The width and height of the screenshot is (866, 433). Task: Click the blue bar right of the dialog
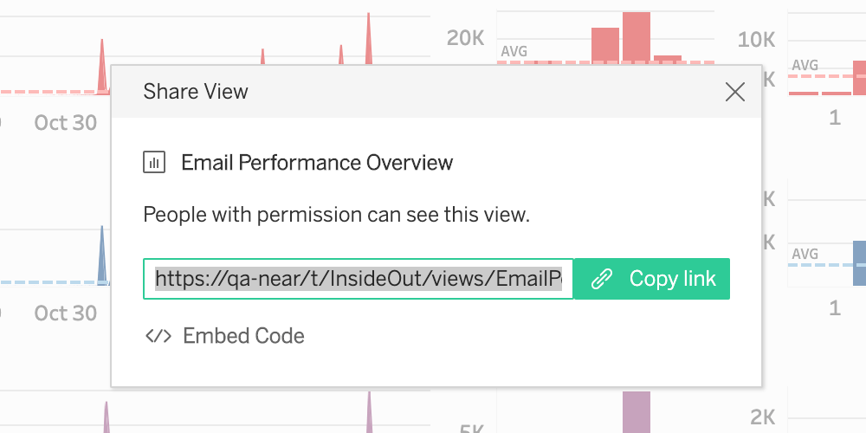coord(859,263)
